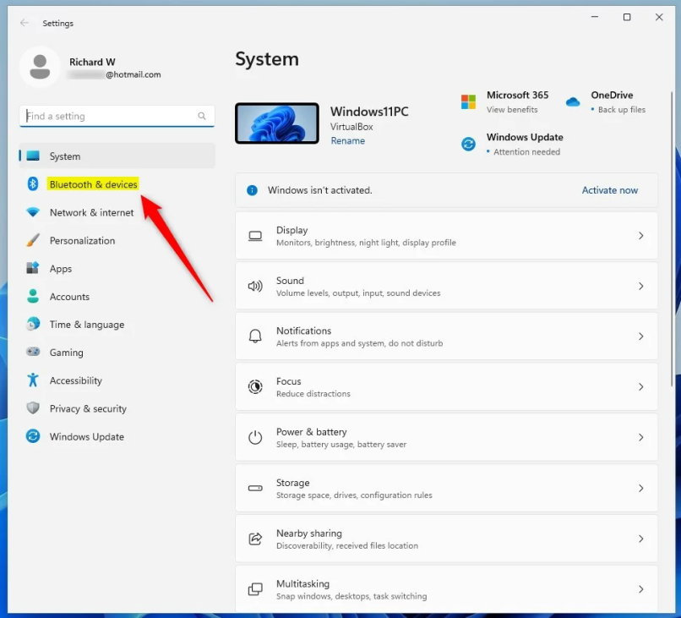Select the Accounts settings icon
The image size is (681, 618).
[33, 296]
